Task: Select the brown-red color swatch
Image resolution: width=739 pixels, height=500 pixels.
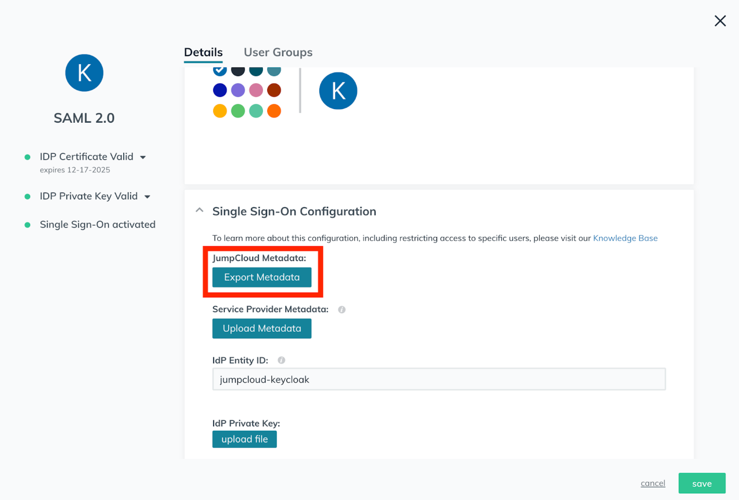Action: pyautogui.click(x=274, y=90)
